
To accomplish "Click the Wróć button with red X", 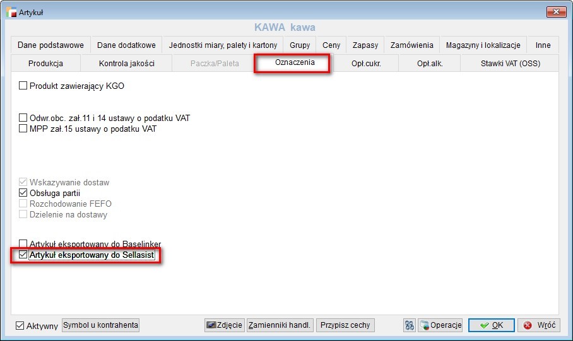I will [x=539, y=325].
